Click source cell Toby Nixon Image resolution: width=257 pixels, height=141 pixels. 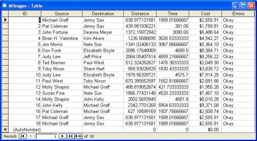(61, 69)
